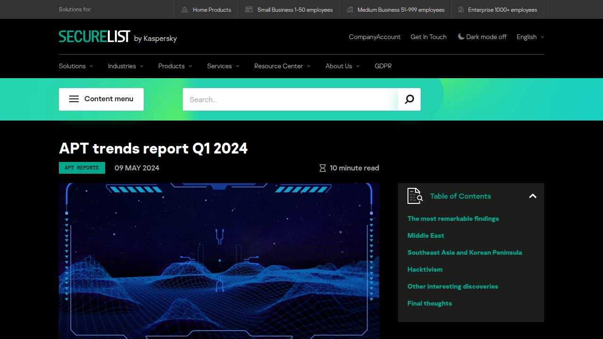Click the hamburger icon in Content menu
The width and height of the screenshot is (603, 339).
click(x=74, y=99)
